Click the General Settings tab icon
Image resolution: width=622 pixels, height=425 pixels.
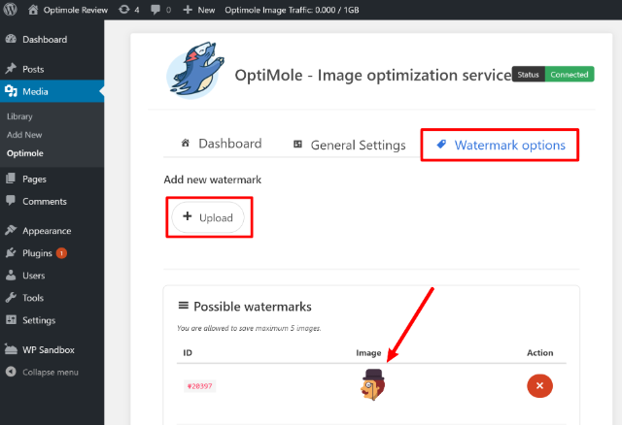tap(297, 145)
